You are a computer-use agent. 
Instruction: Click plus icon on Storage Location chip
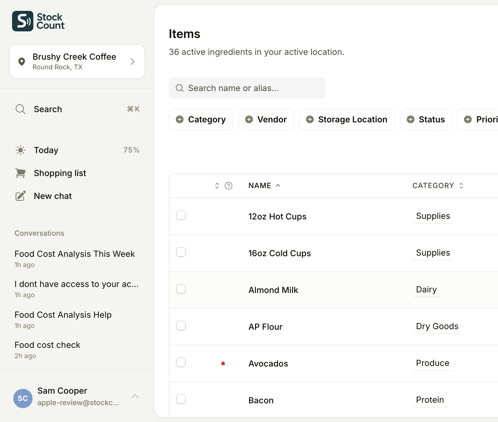[x=310, y=119]
